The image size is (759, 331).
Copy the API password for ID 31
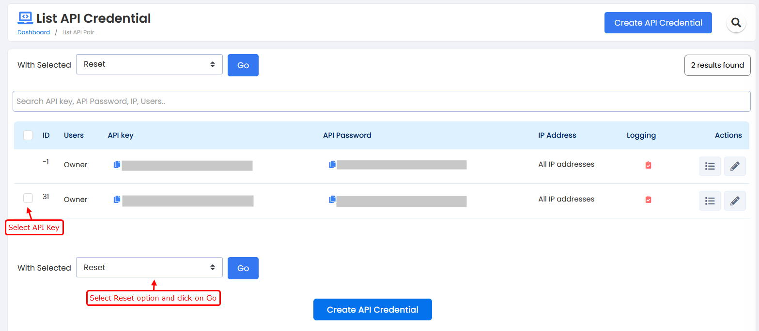(332, 200)
